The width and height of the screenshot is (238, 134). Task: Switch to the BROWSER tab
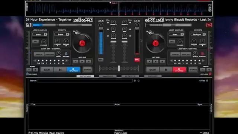85,76
